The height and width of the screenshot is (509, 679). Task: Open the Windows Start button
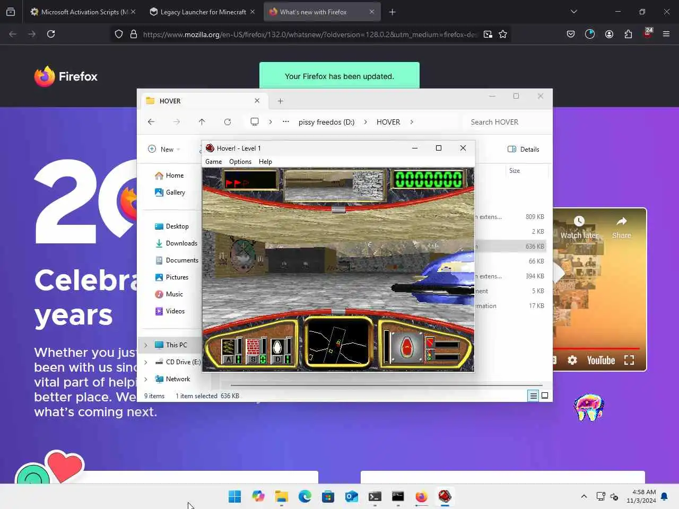[x=234, y=496]
